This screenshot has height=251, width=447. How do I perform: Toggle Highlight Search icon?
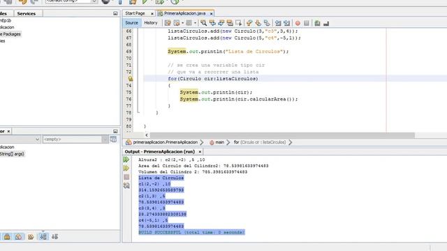(230, 23)
